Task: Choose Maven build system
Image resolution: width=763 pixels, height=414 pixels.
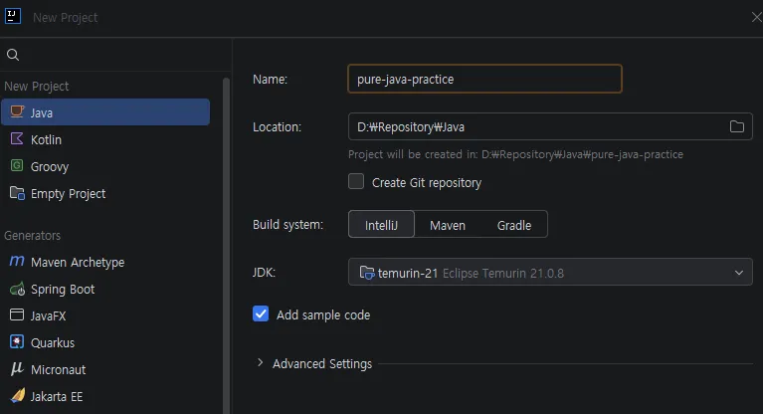Action: point(448,225)
